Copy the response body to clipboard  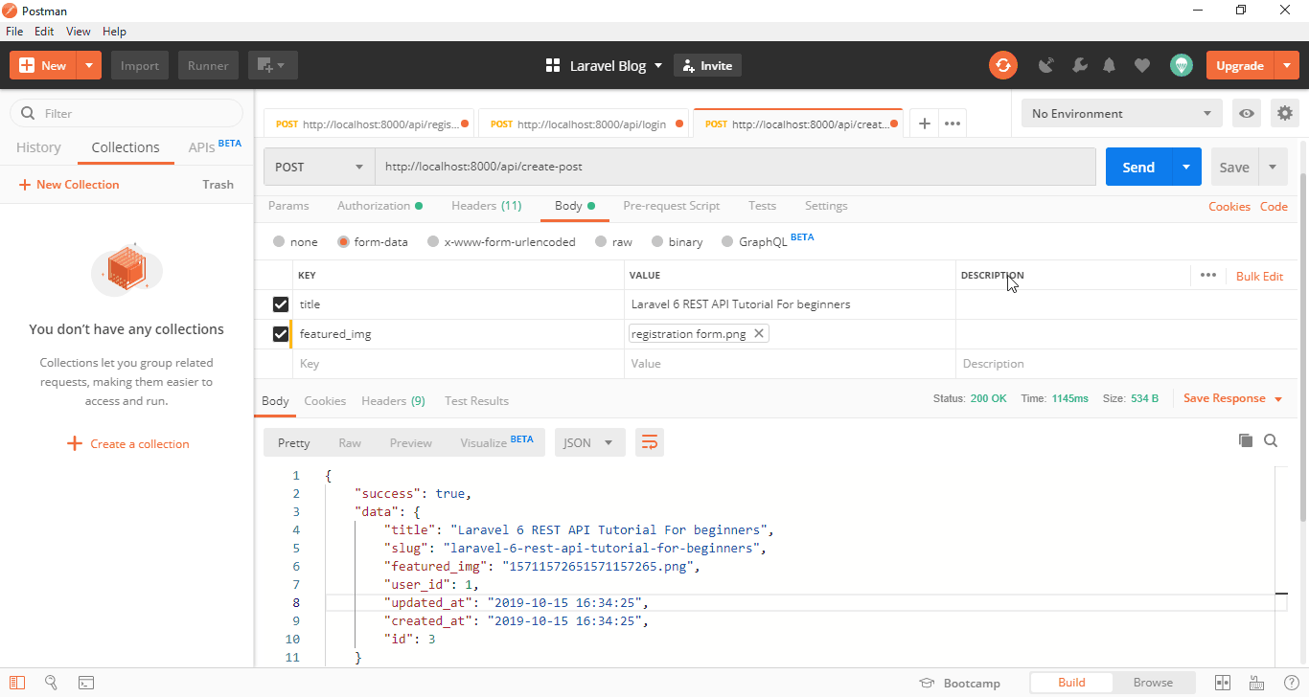coord(1246,440)
